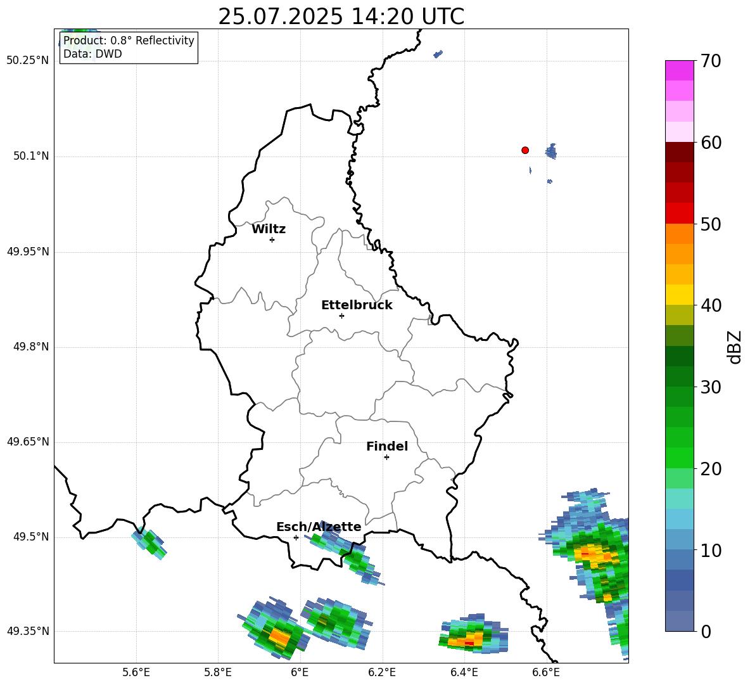Click the 49.95°N latitude label
Image resolution: width=750 pixels, height=685 pixels.
(x=28, y=252)
